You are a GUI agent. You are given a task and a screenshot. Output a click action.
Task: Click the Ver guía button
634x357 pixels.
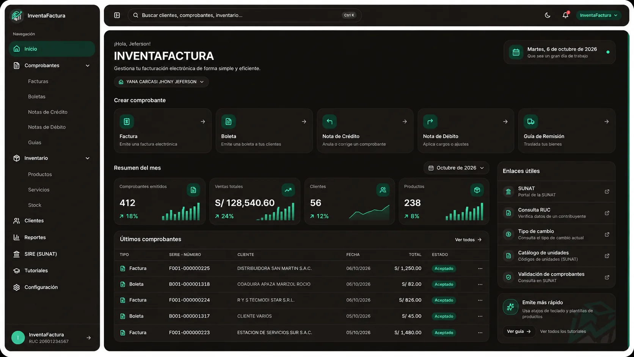click(519, 332)
